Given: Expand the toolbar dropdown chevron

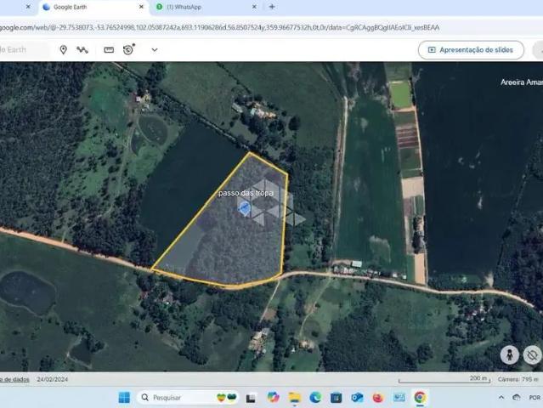Looking at the screenshot, I should (154, 49).
